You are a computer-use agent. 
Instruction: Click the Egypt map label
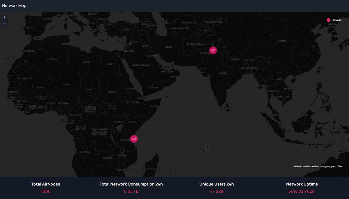pos(111,64)
